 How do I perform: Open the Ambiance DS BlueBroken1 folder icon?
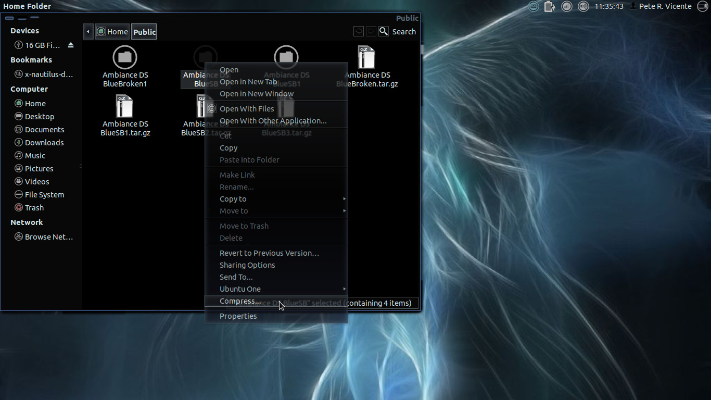click(x=125, y=57)
